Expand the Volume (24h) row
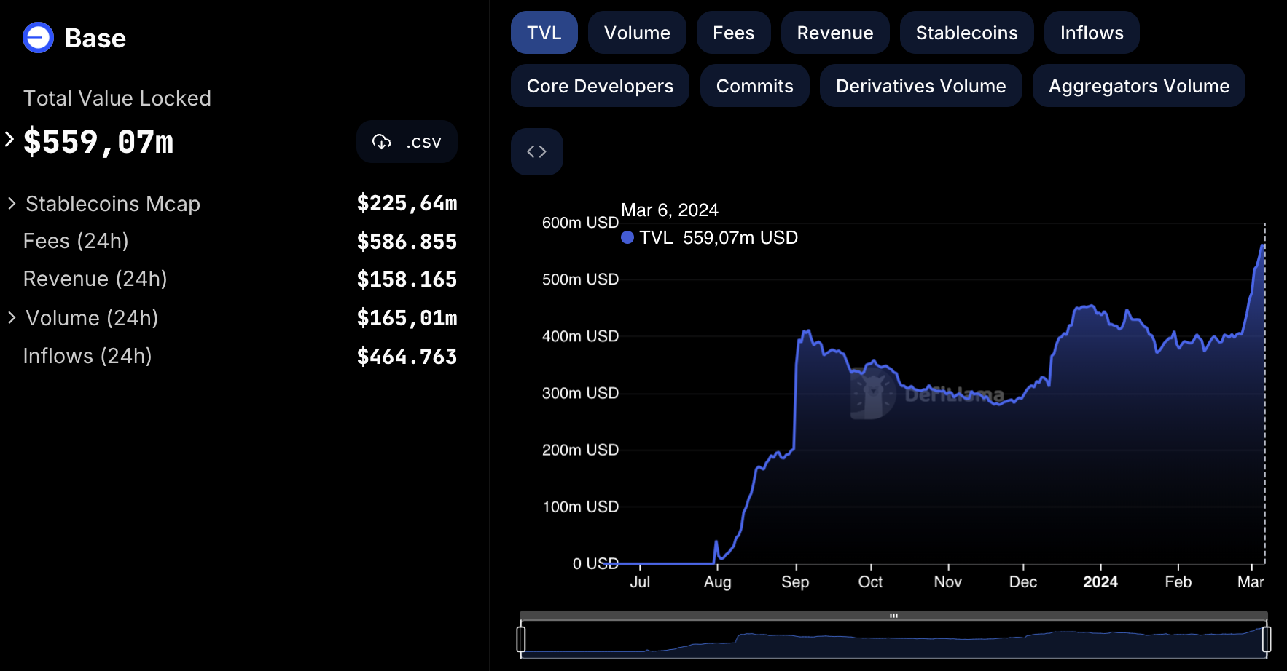This screenshot has height=671, width=1287. tap(12, 318)
